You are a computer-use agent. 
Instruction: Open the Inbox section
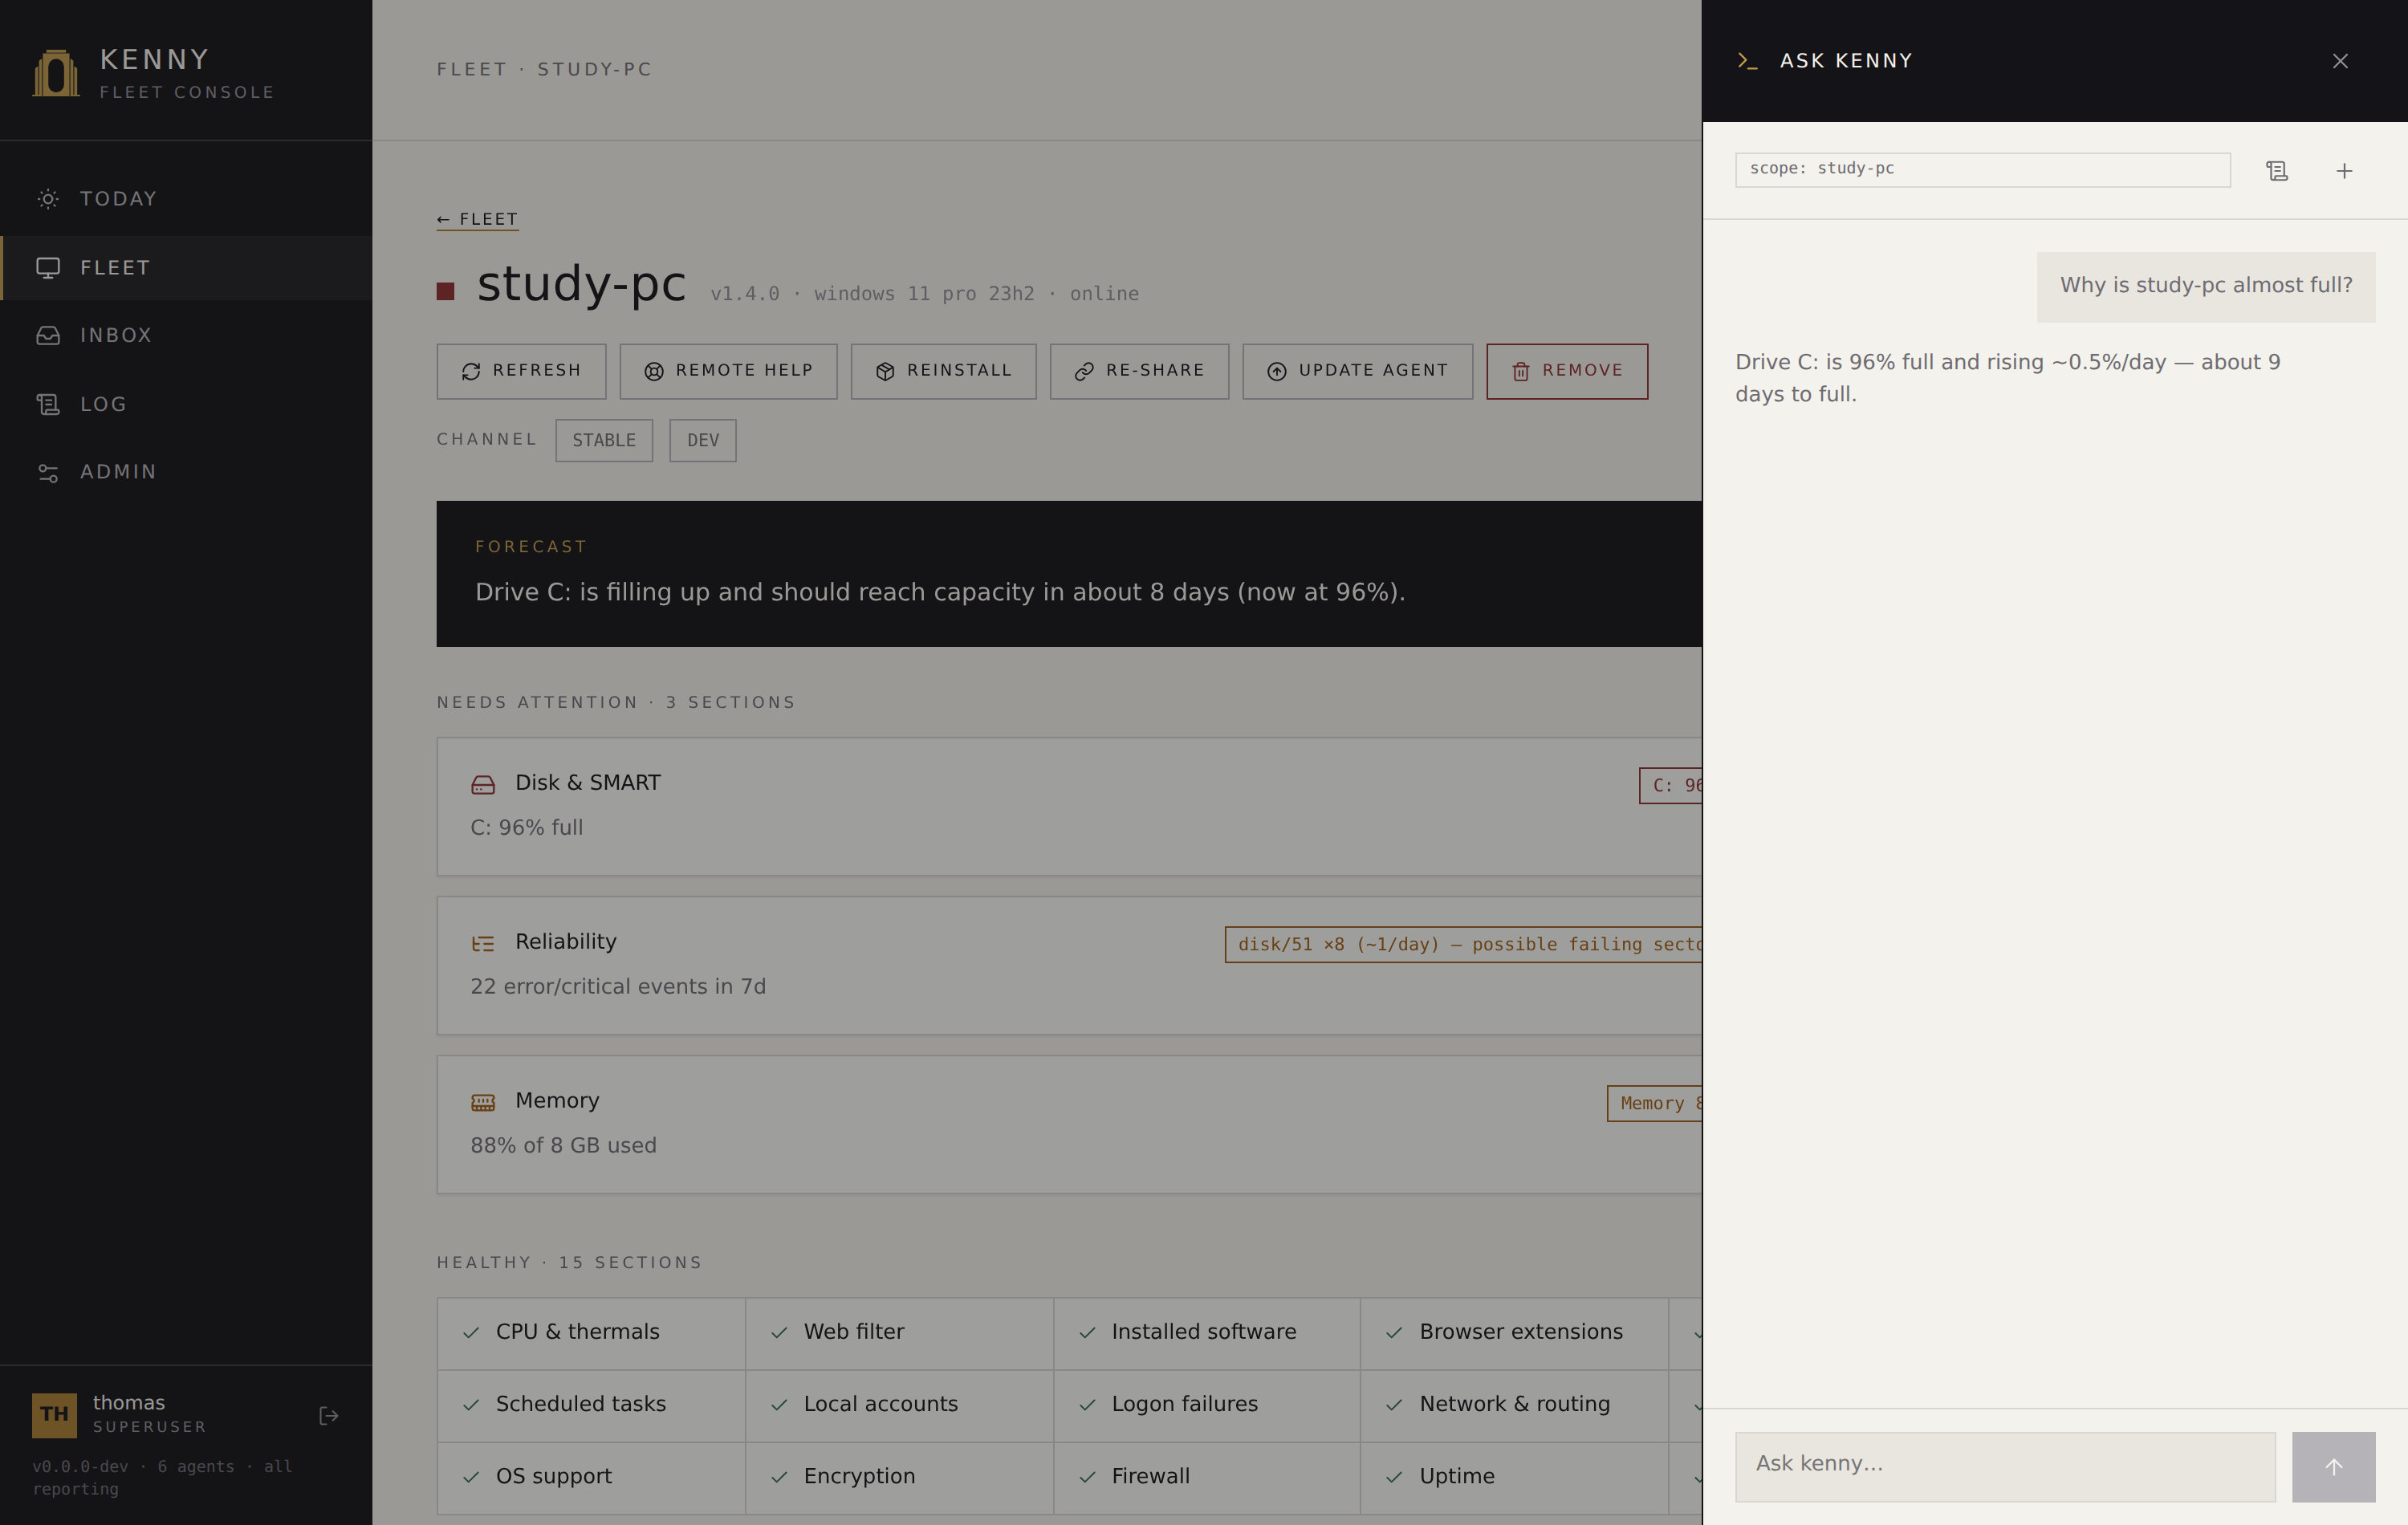pos(186,335)
